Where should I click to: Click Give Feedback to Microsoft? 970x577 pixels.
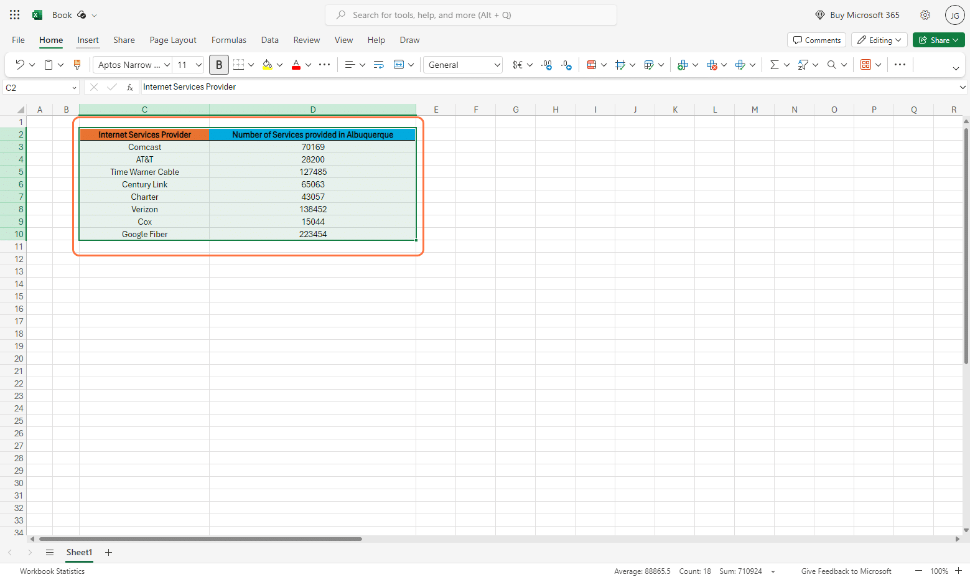846,571
